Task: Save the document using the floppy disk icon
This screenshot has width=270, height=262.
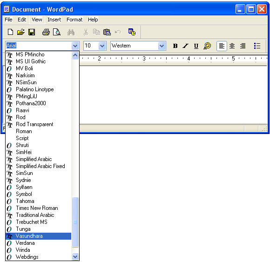Action: [32, 32]
